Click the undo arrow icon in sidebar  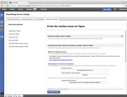2,37
